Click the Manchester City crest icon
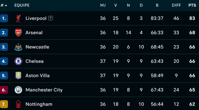The width and height of the screenshot is (199, 110). (18, 90)
